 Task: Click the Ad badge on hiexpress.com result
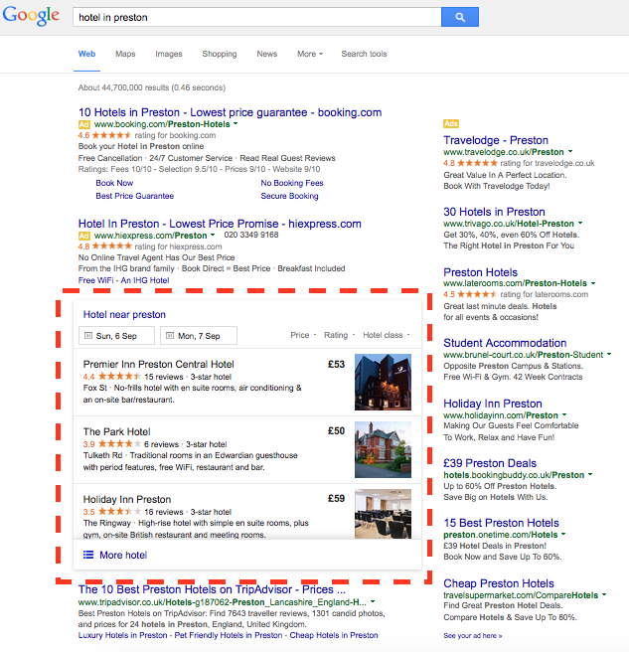[84, 236]
